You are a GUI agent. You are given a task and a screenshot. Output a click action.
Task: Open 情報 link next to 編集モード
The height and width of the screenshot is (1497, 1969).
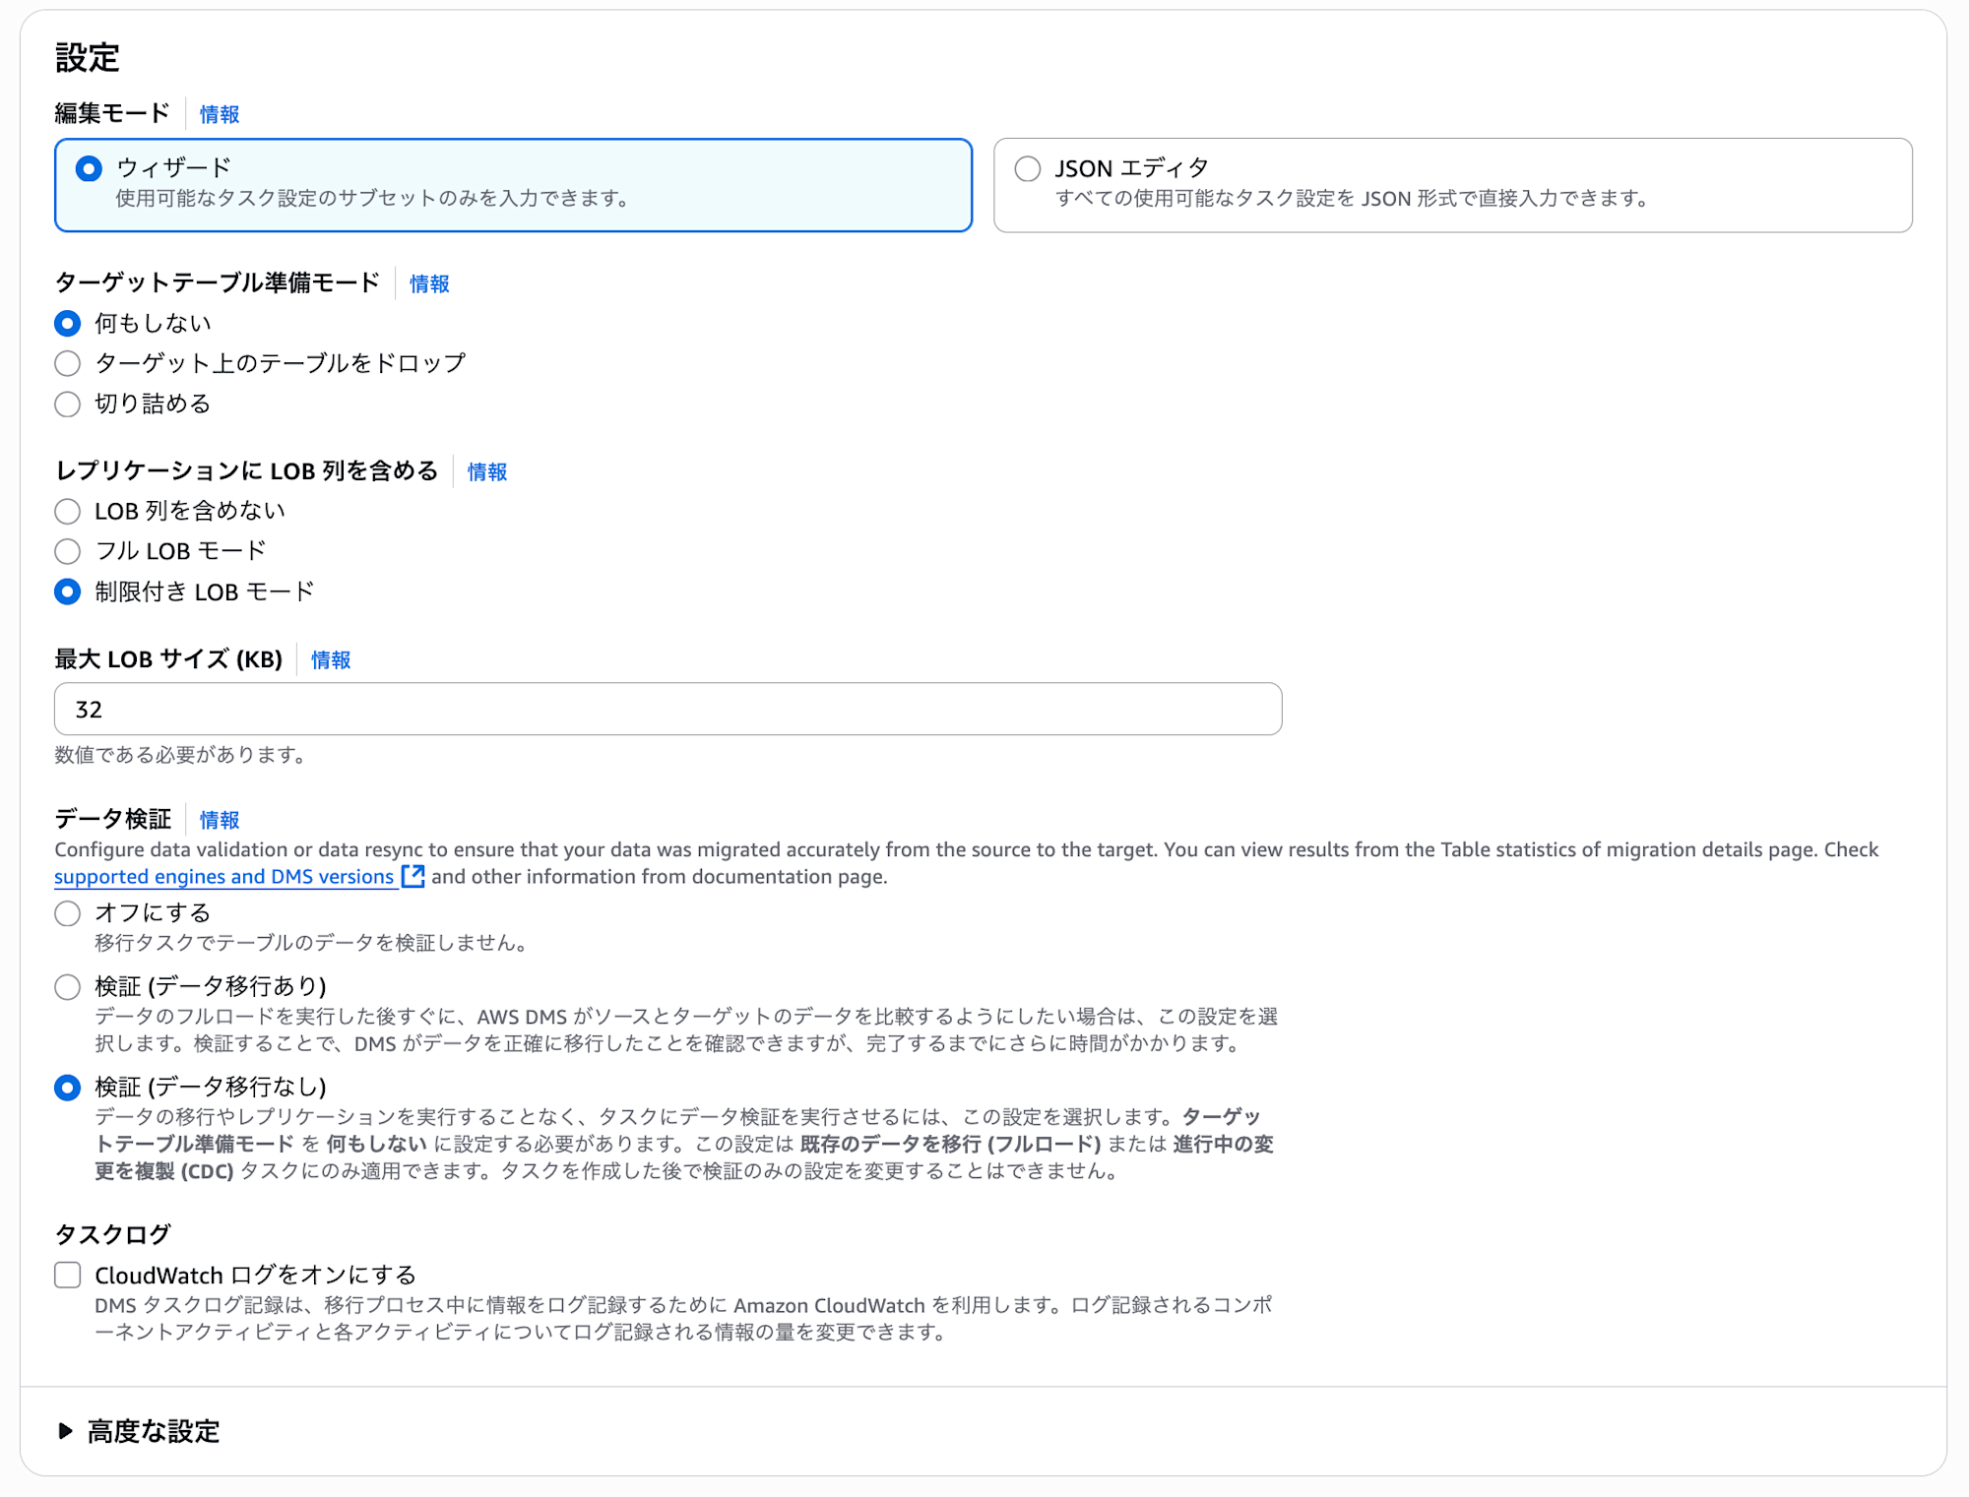(x=219, y=114)
